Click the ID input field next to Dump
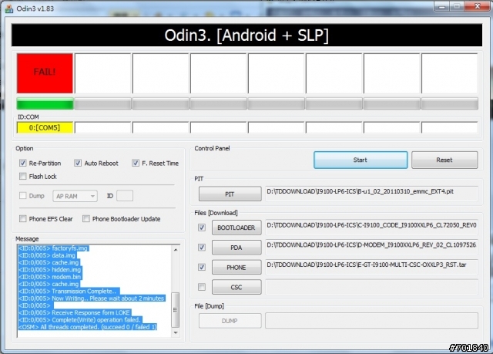 click(125, 196)
